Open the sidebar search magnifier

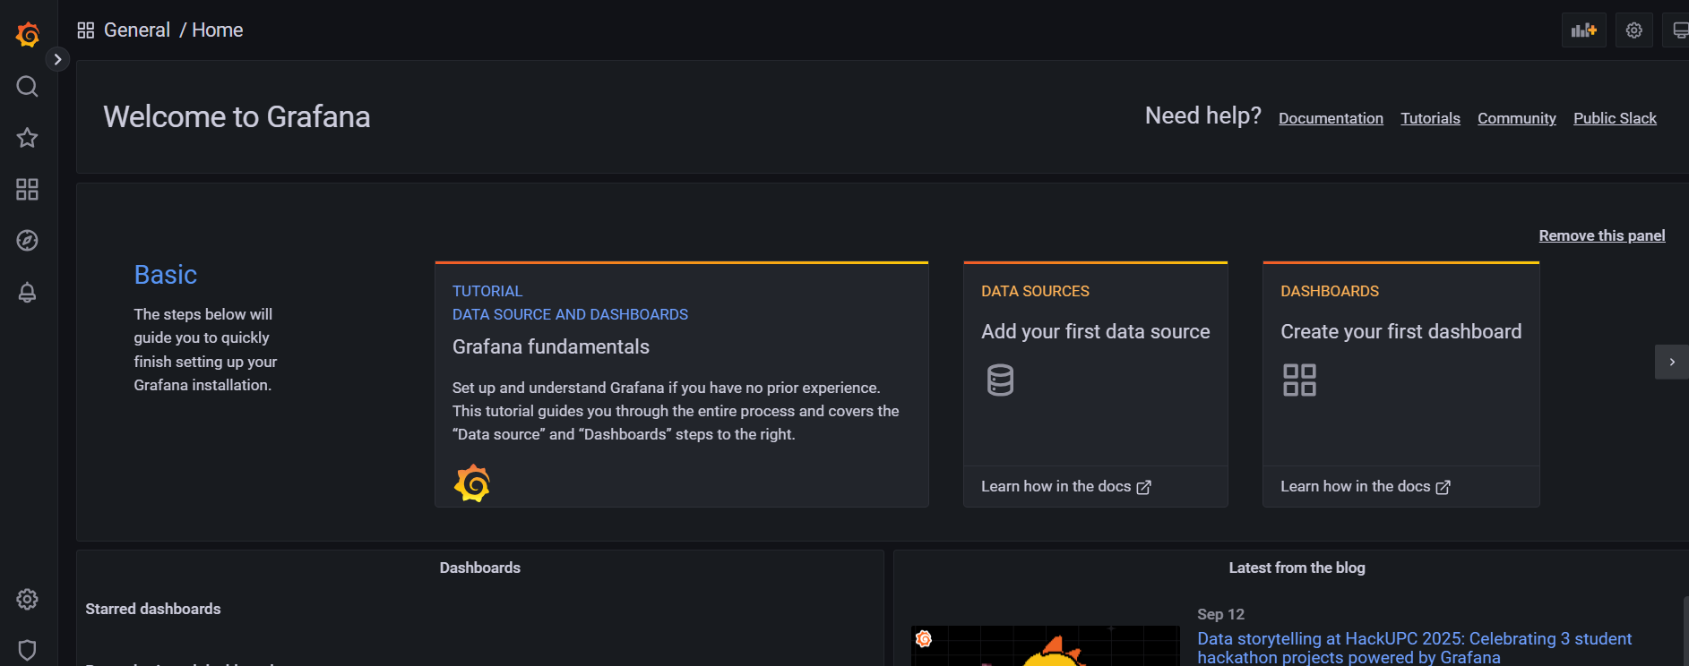point(28,87)
